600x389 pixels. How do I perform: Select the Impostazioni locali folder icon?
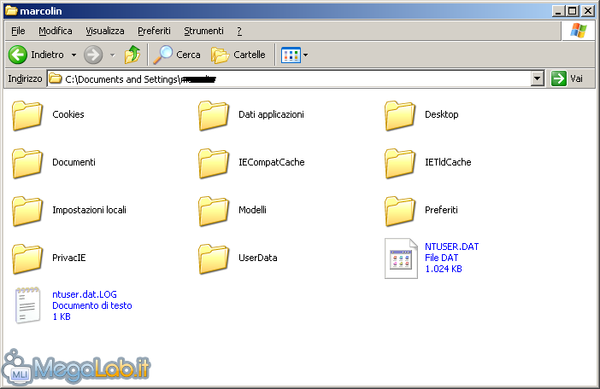pyautogui.click(x=27, y=211)
